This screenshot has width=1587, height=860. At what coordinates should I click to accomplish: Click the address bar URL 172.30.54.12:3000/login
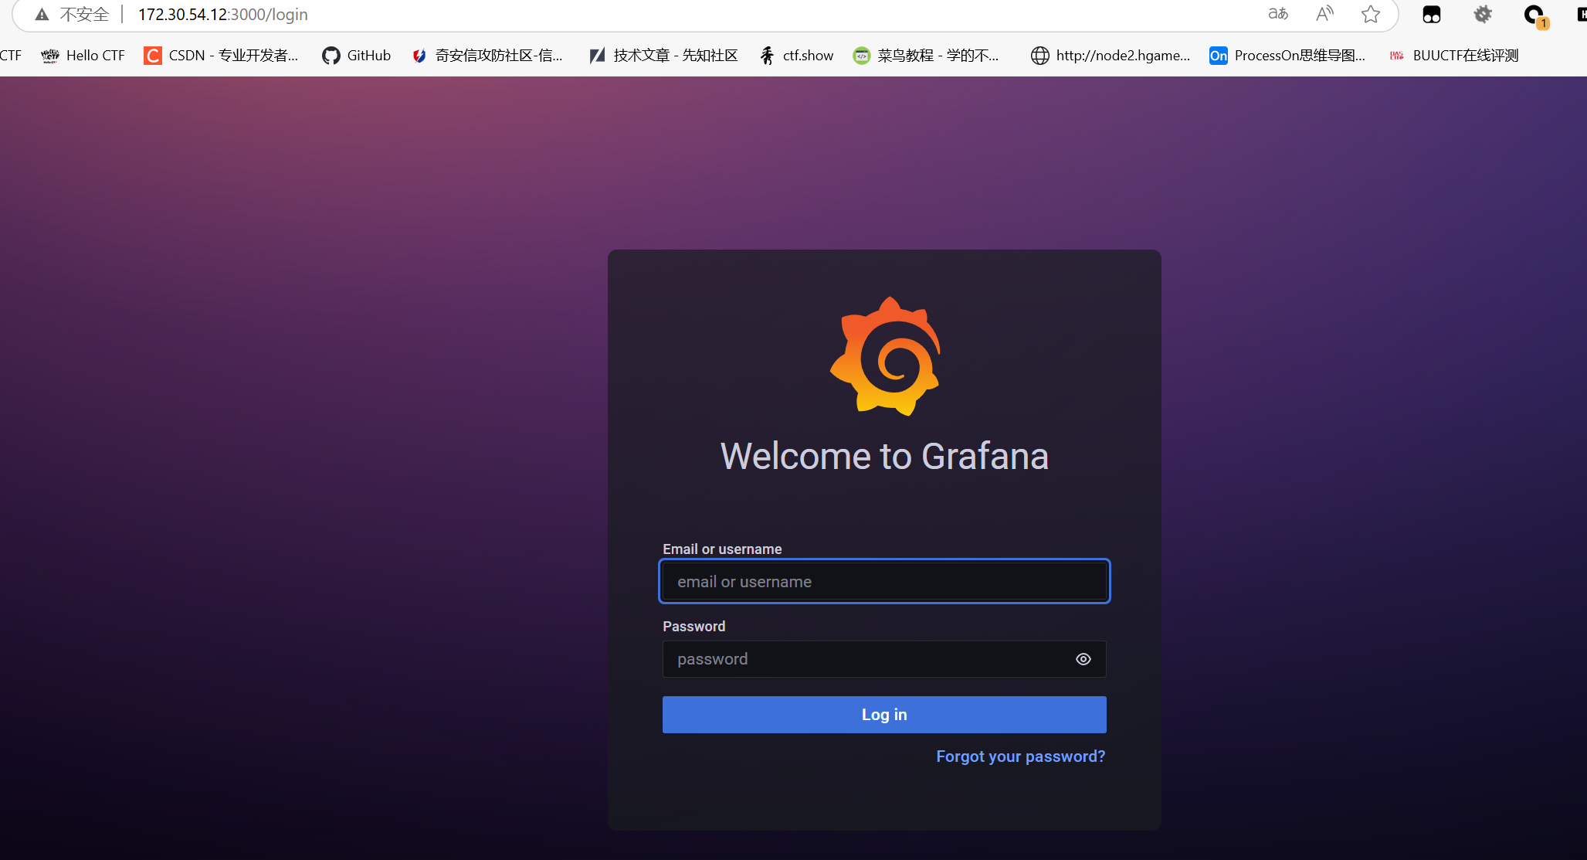click(222, 15)
